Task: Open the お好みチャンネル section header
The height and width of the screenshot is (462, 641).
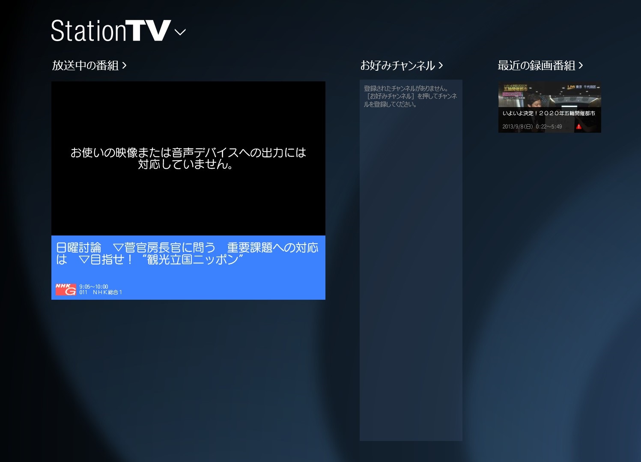Action: click(402, 66)
